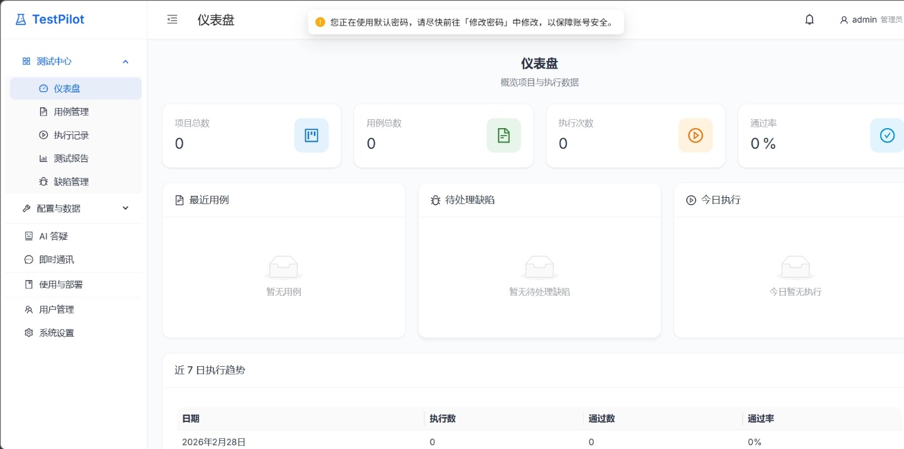Viewport: 904px width, 449px height.
Task: Click the 用户管理 people icon
Action: coord(28,310)
